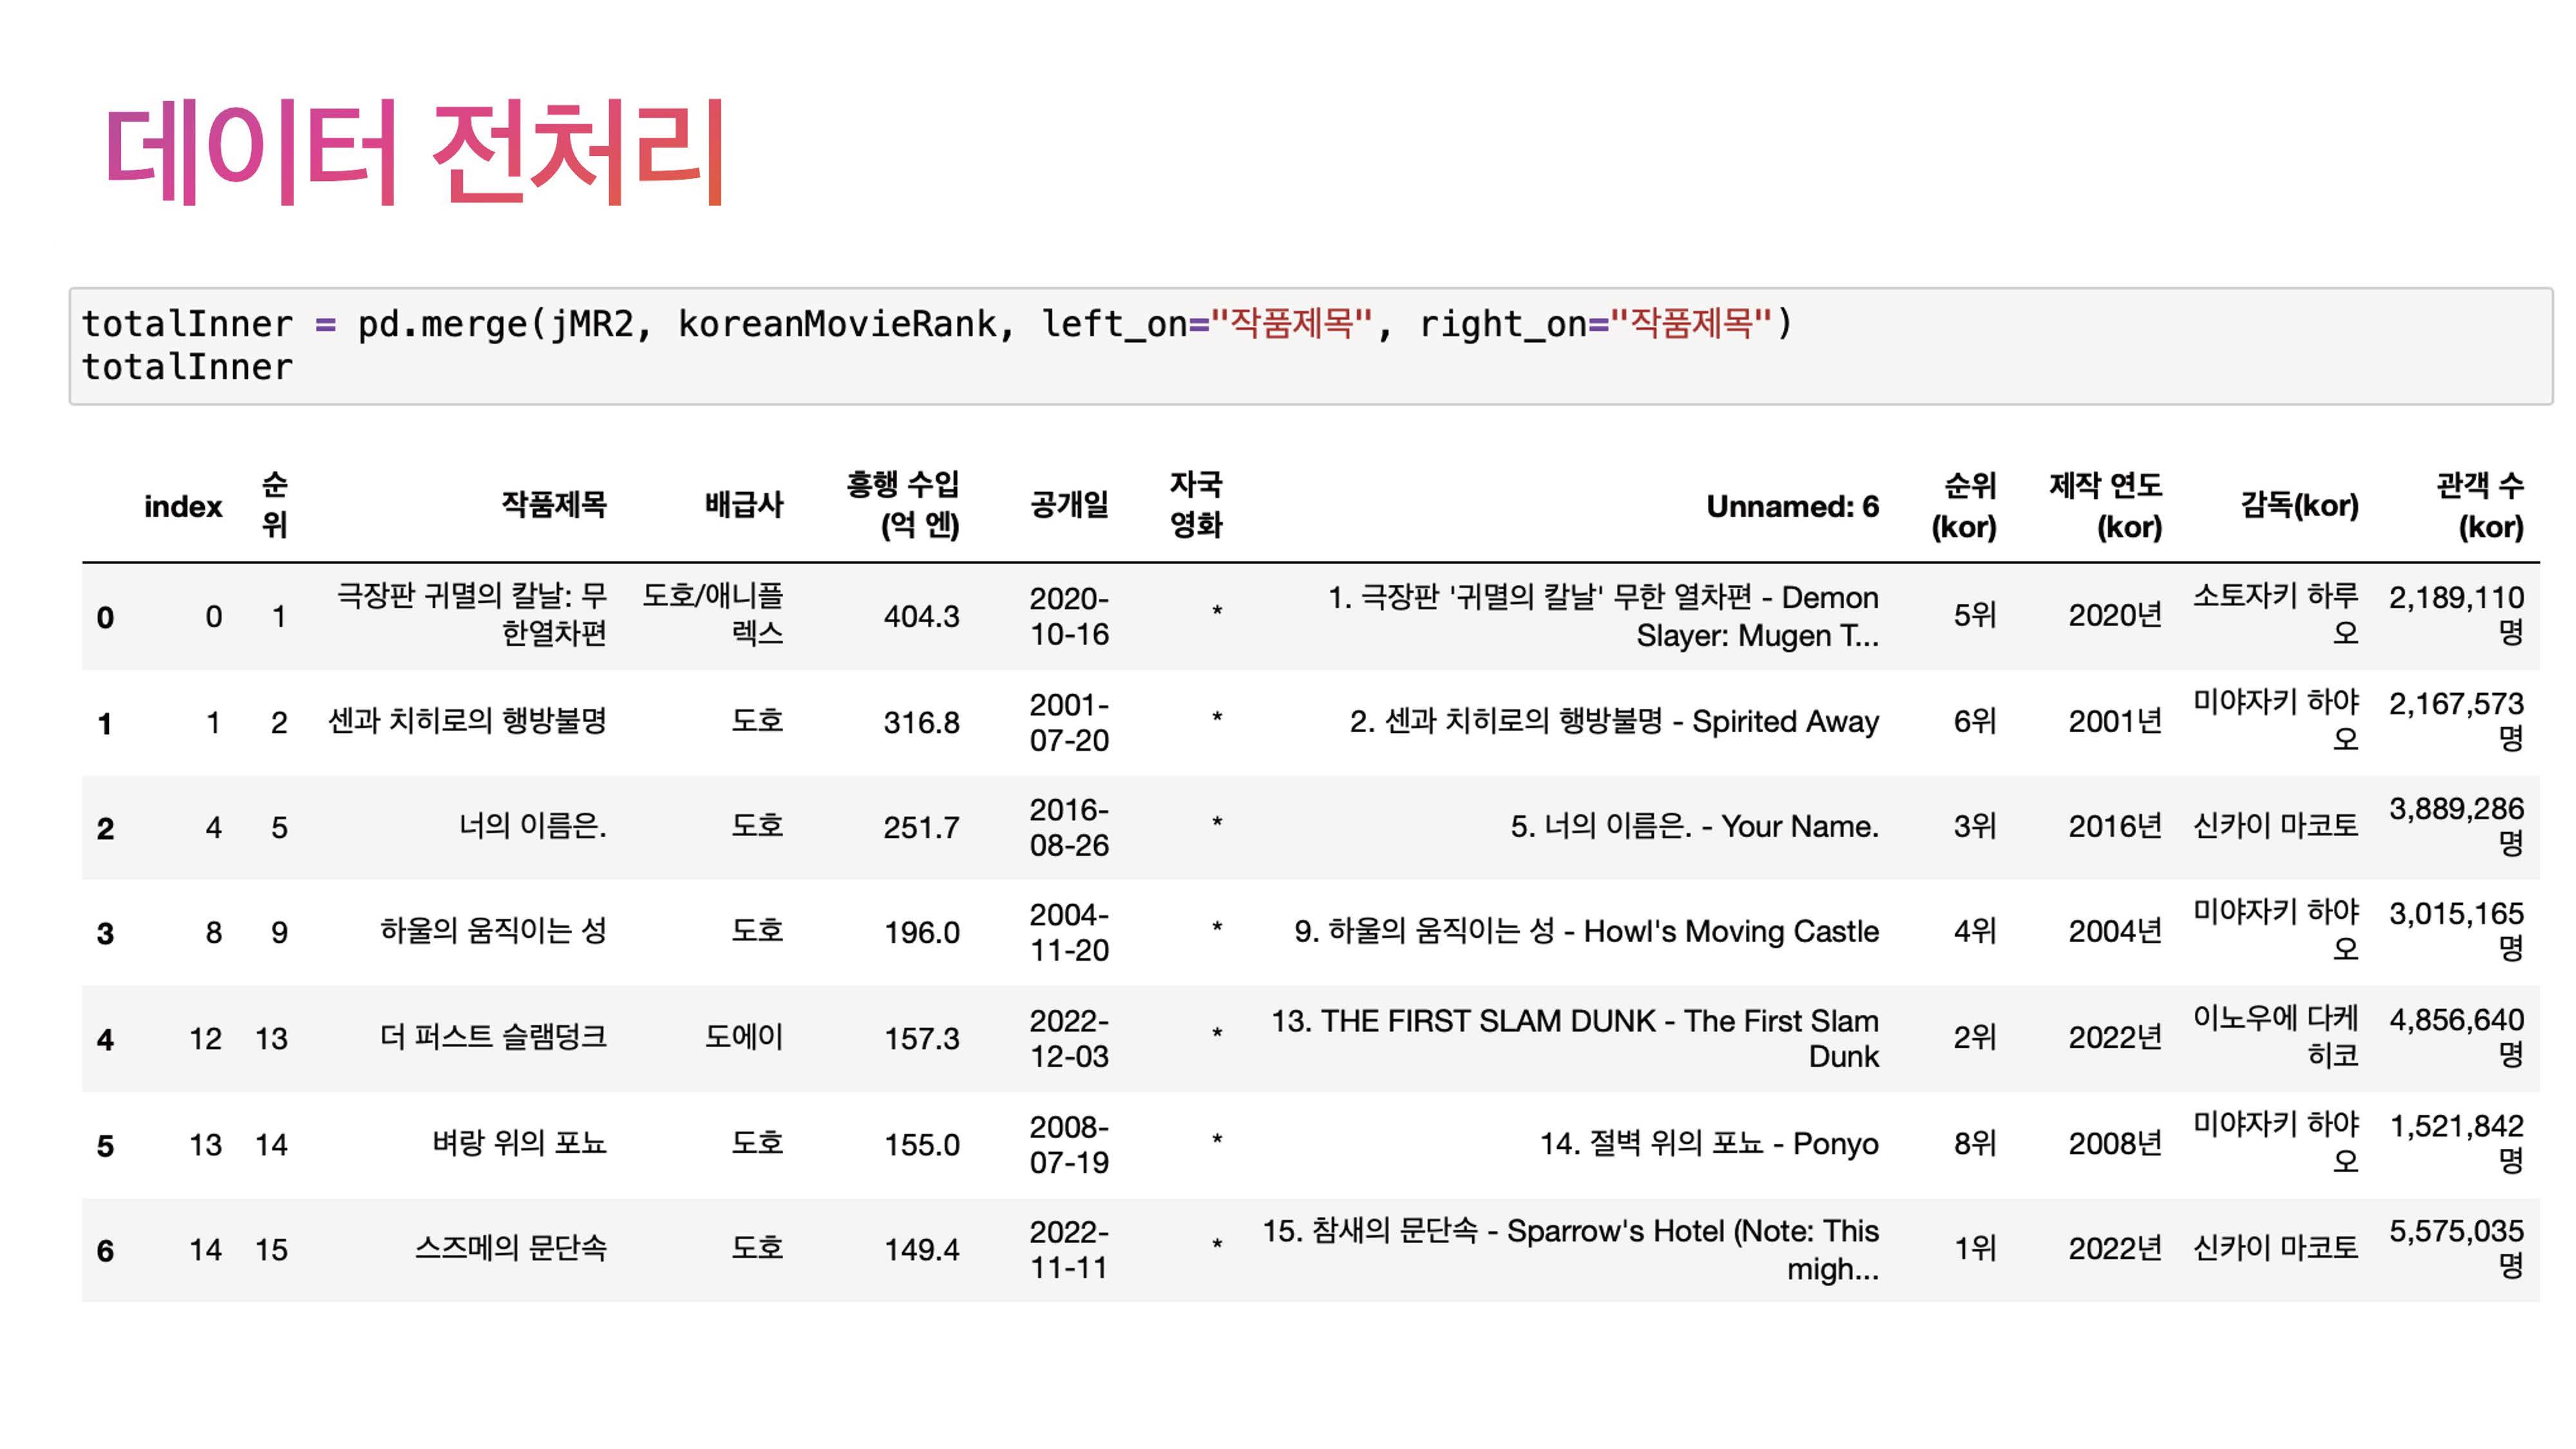Select the 센과 치히로의 행방불명 title cell
This screenshot has width=2576, height=1449.
467,722
